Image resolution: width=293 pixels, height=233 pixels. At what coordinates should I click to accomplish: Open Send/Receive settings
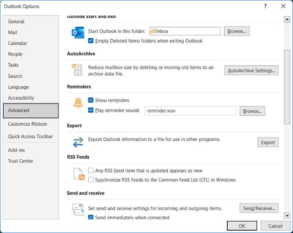259,208
